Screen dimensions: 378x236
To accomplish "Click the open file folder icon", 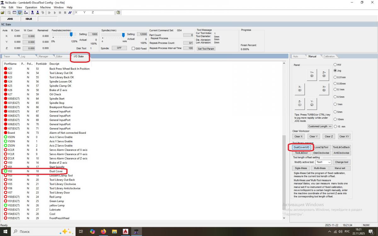I will (3, 13).
